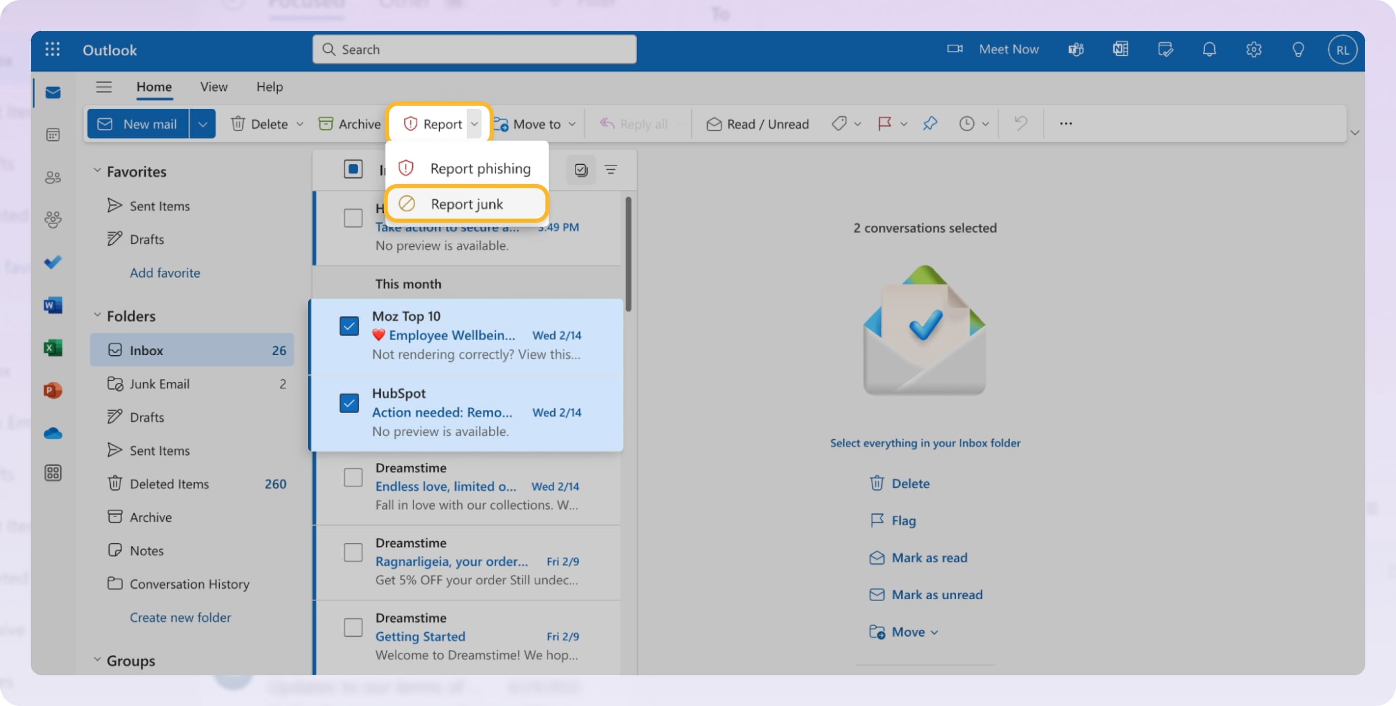Open the Microsoft Teams icon in the top bar

1076,49
